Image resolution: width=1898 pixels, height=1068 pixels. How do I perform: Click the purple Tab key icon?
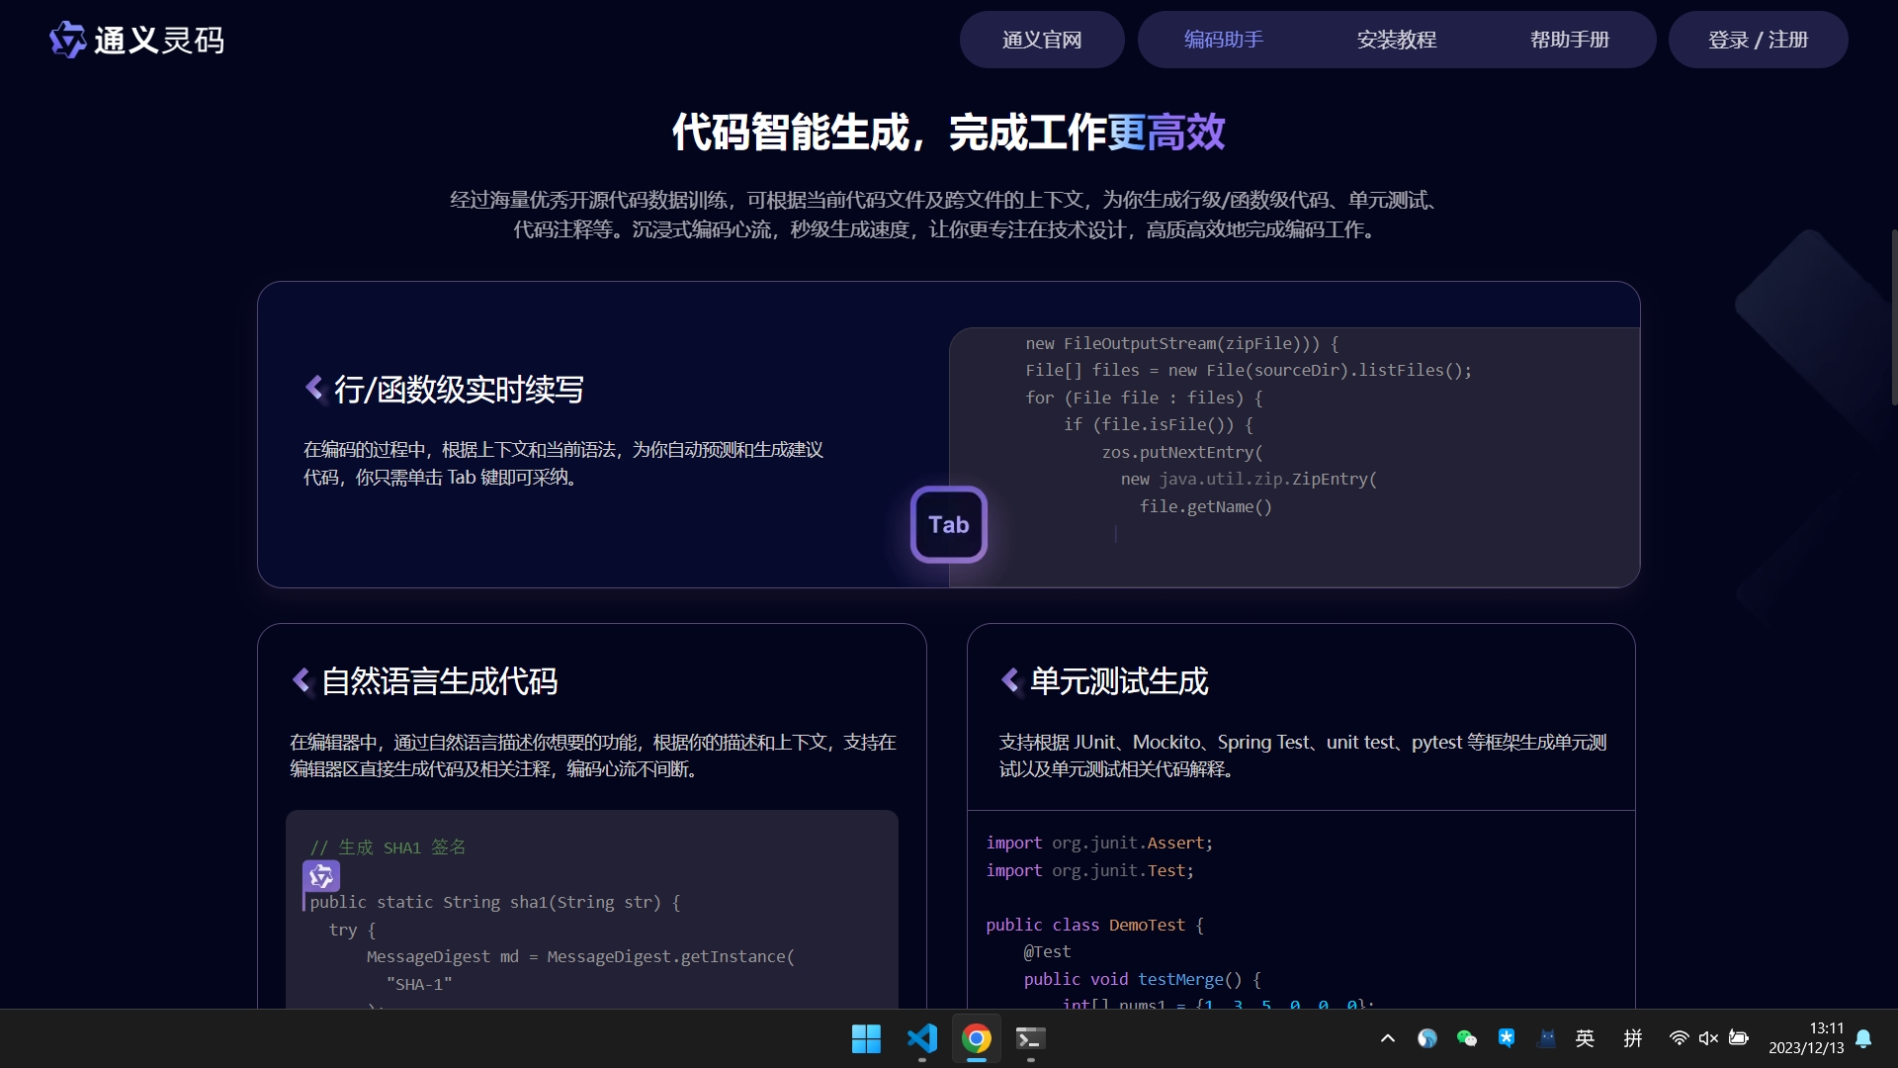949,524
